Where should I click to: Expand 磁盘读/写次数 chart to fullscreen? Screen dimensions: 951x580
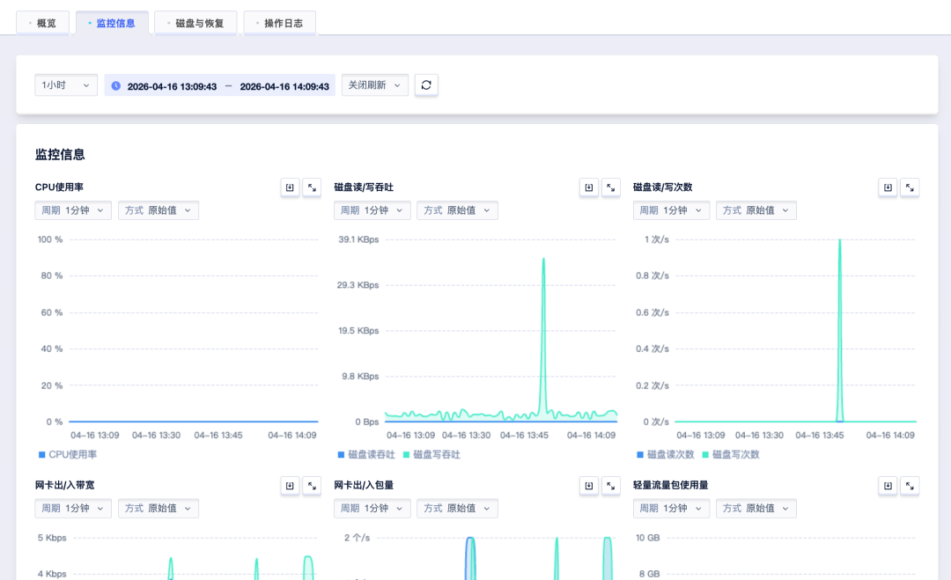point(910,187)
